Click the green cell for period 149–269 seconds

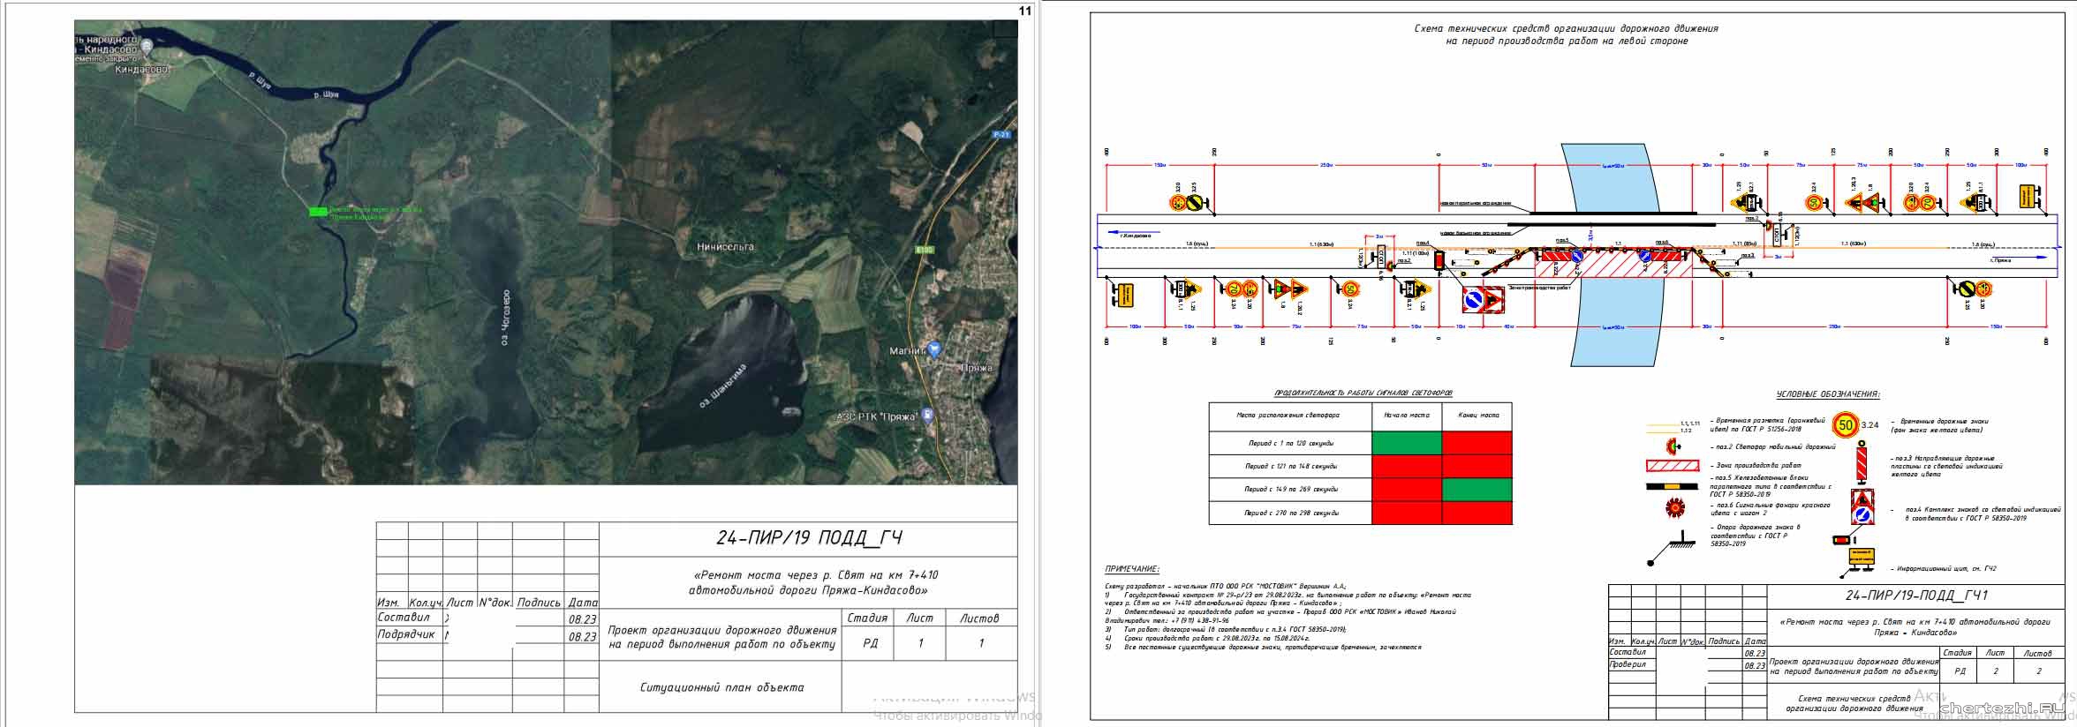tap(1477, 489)
